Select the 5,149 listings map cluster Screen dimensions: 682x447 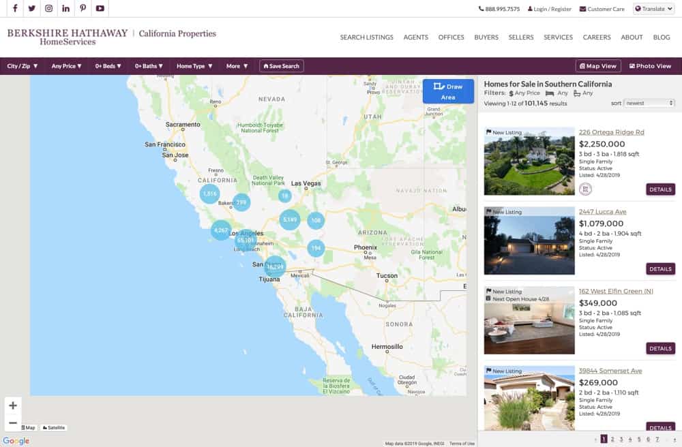tap(290, 220)
